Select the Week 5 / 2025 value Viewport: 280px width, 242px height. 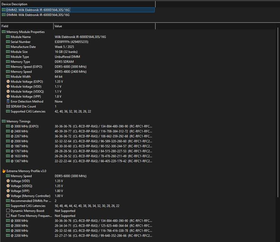point(64,47)
